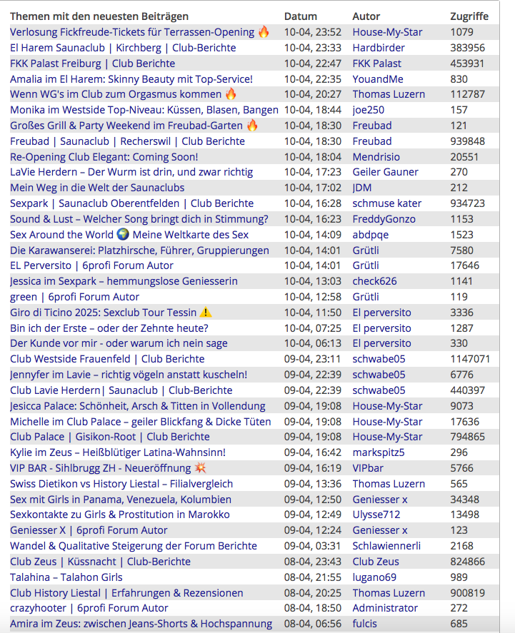Click the fire emoji after Freubad-Garten party thread

pyautogui.click(x=251, y=126)
